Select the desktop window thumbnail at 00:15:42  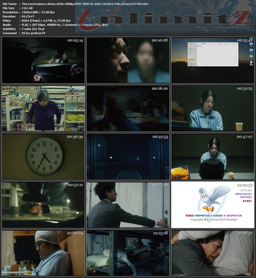pos(213,60)
